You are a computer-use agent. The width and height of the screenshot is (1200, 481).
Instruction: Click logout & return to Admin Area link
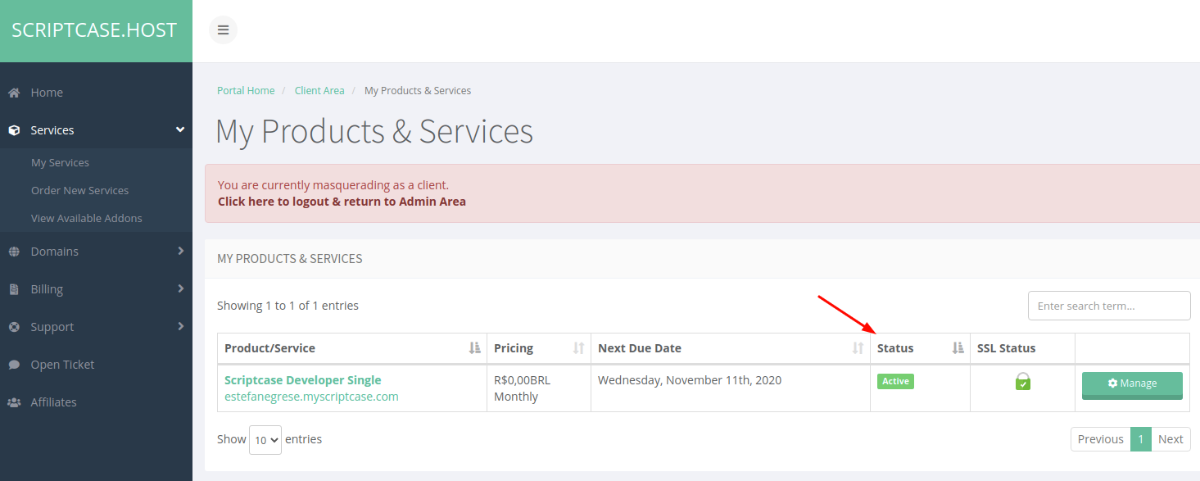342,202
